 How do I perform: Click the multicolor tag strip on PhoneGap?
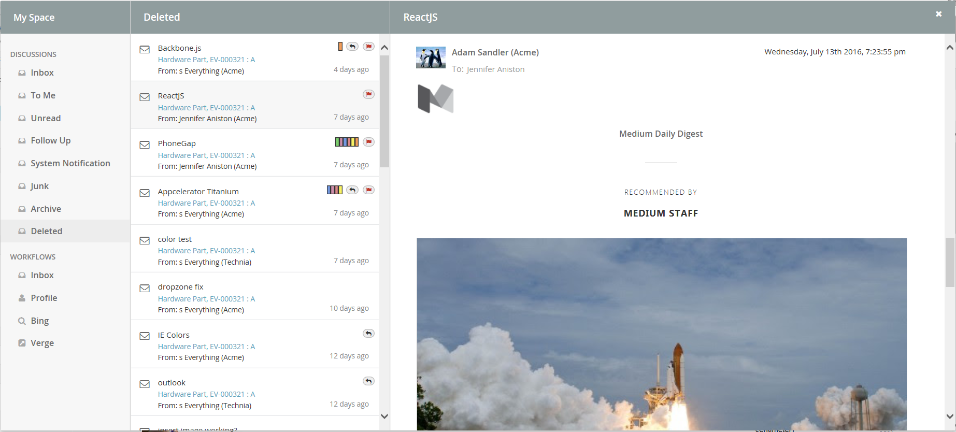pos(347,142)
